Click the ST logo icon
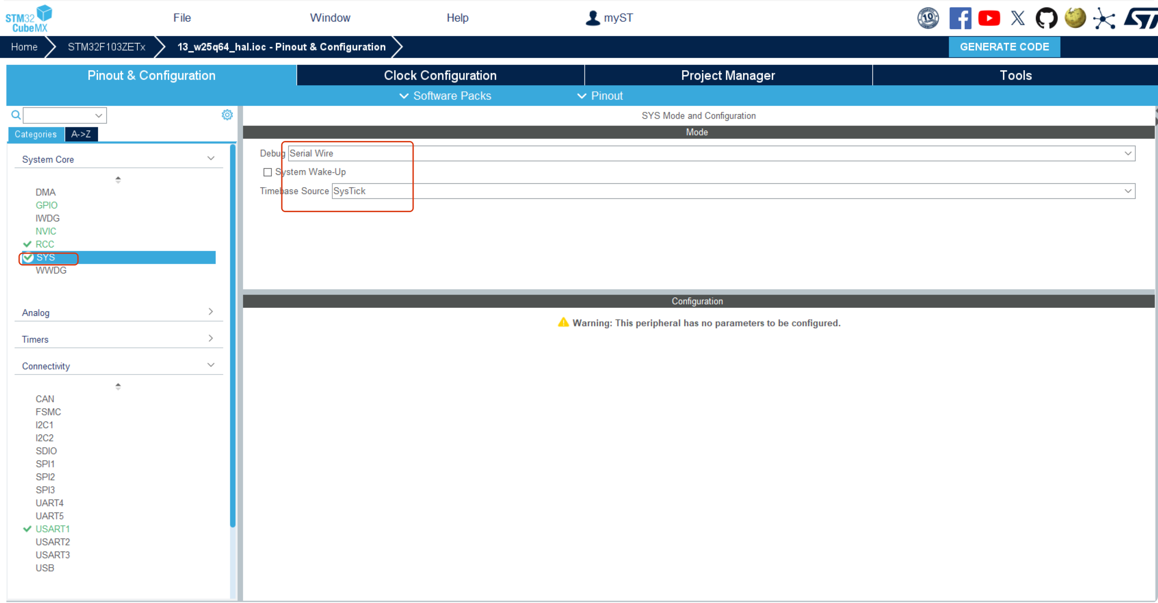 (1140, 18)
